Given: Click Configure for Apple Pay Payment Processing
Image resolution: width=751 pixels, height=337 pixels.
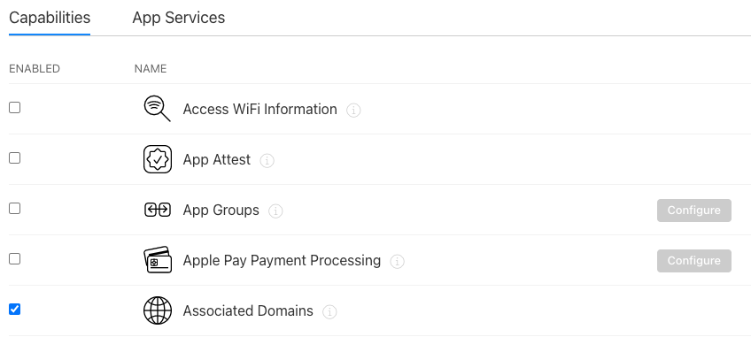Looking at the screenshot, I should click(x=694, y=261).
